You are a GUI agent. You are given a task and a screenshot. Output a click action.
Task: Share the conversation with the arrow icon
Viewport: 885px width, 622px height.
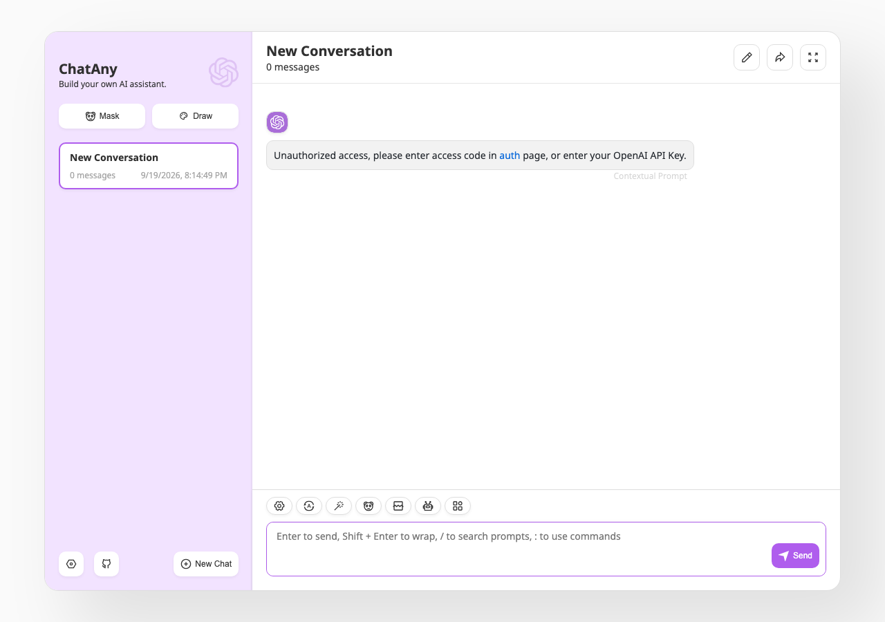coord(780,57)
